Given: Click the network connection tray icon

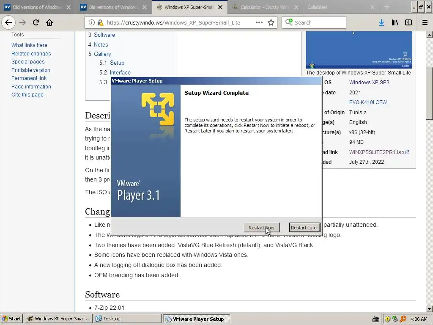Looking at the screenshot, I should click(395, 319).
